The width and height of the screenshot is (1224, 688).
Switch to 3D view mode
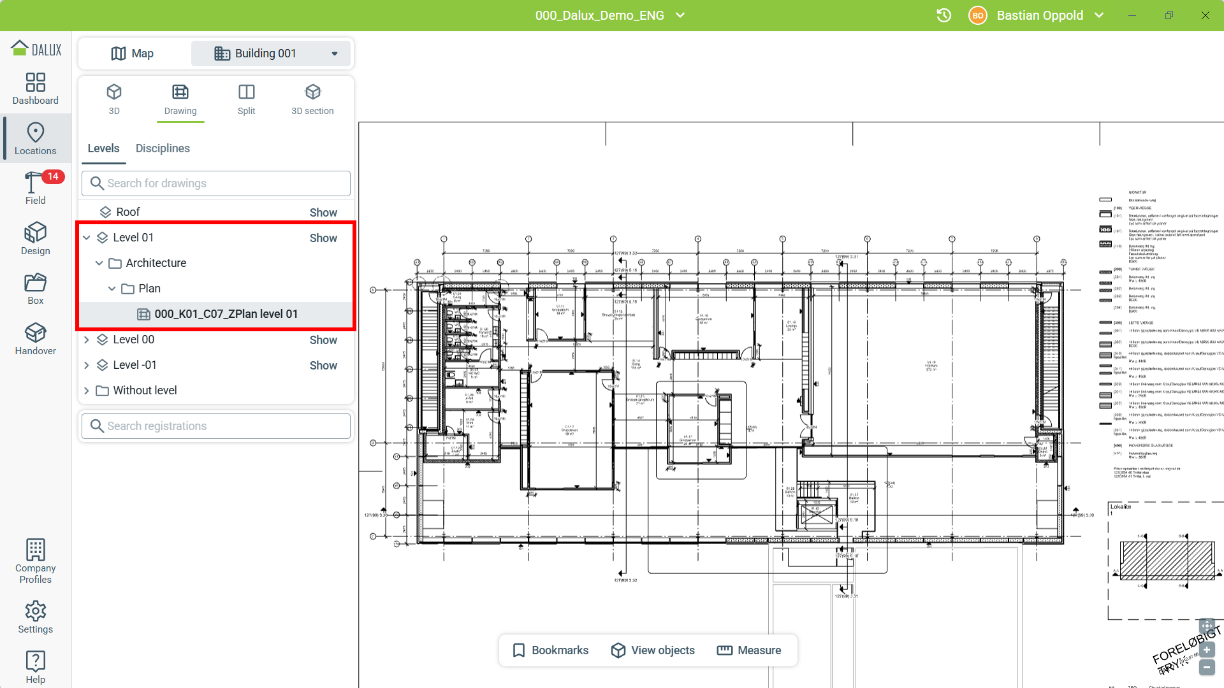[x=114, y=99]
